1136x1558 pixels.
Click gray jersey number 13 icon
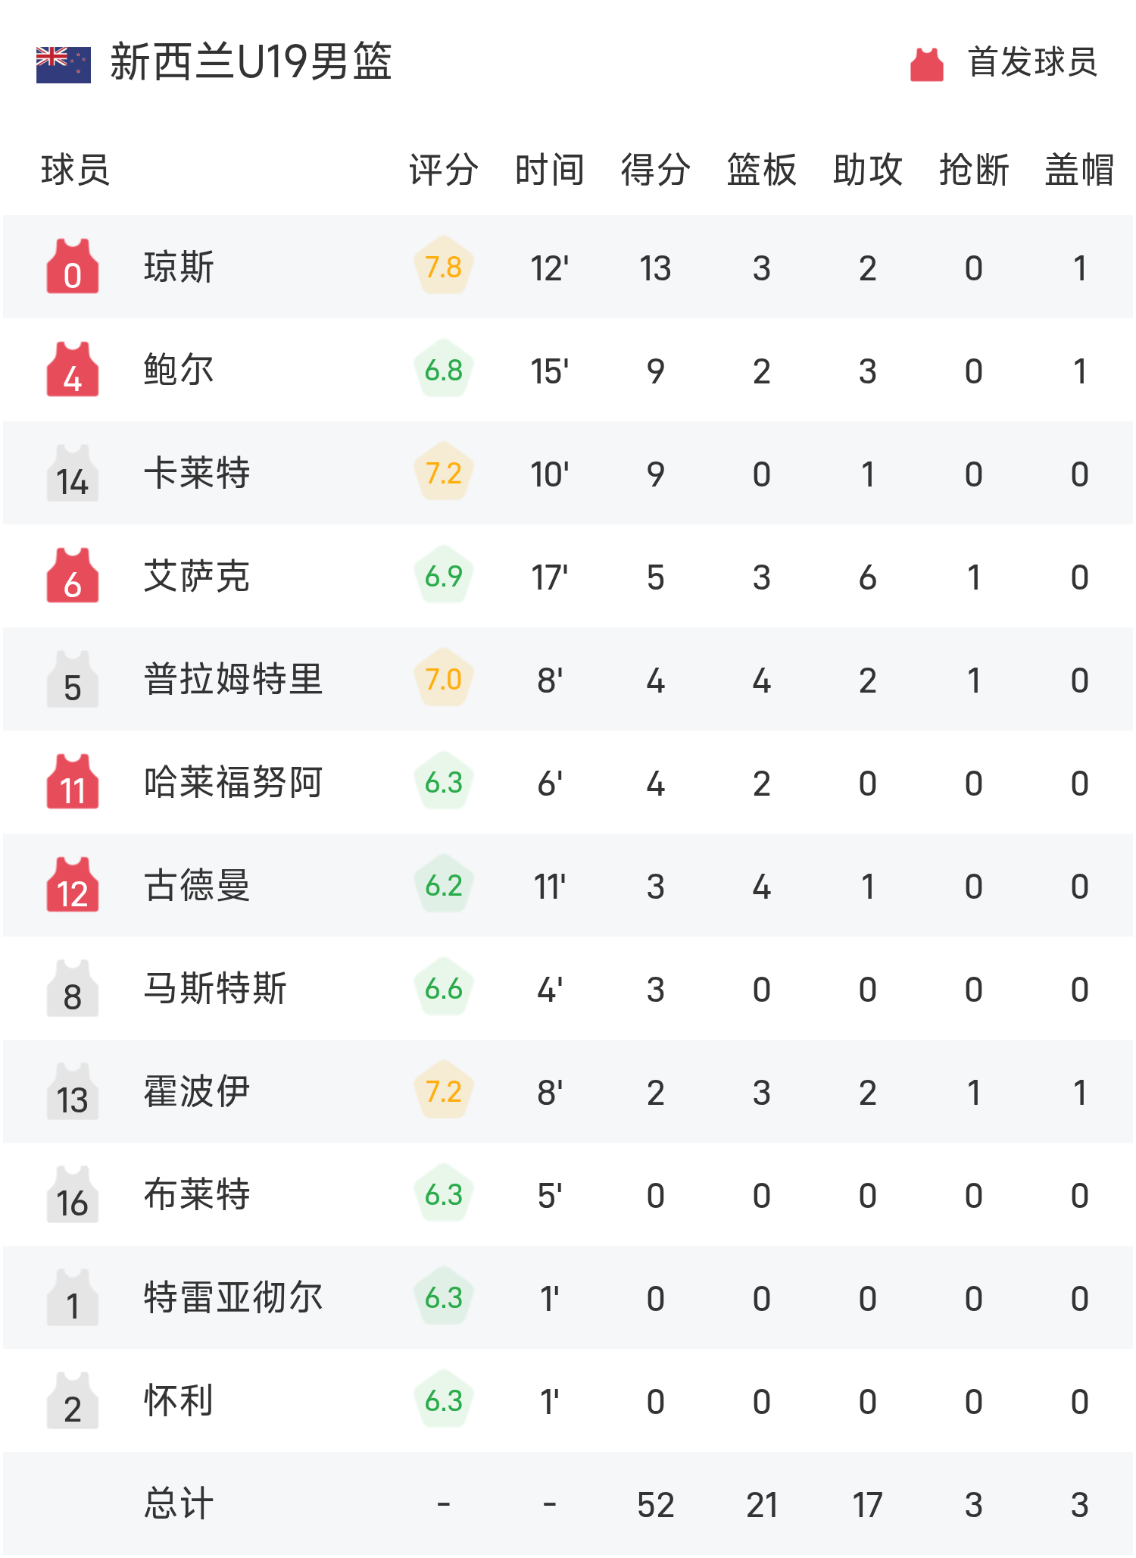pyautogui.click(x=73, y=1091)
